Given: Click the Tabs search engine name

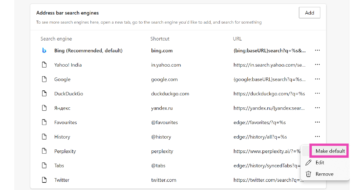Looking at the screenshot, I should (x=59, y=165).
